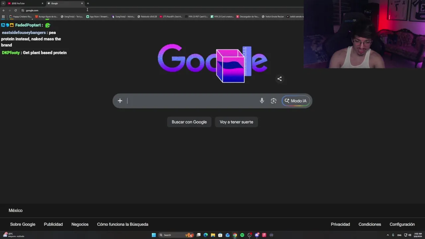Open Configuración footer menu
The width and height of the screenshot is (425, 239).
[x=402, y=224]
